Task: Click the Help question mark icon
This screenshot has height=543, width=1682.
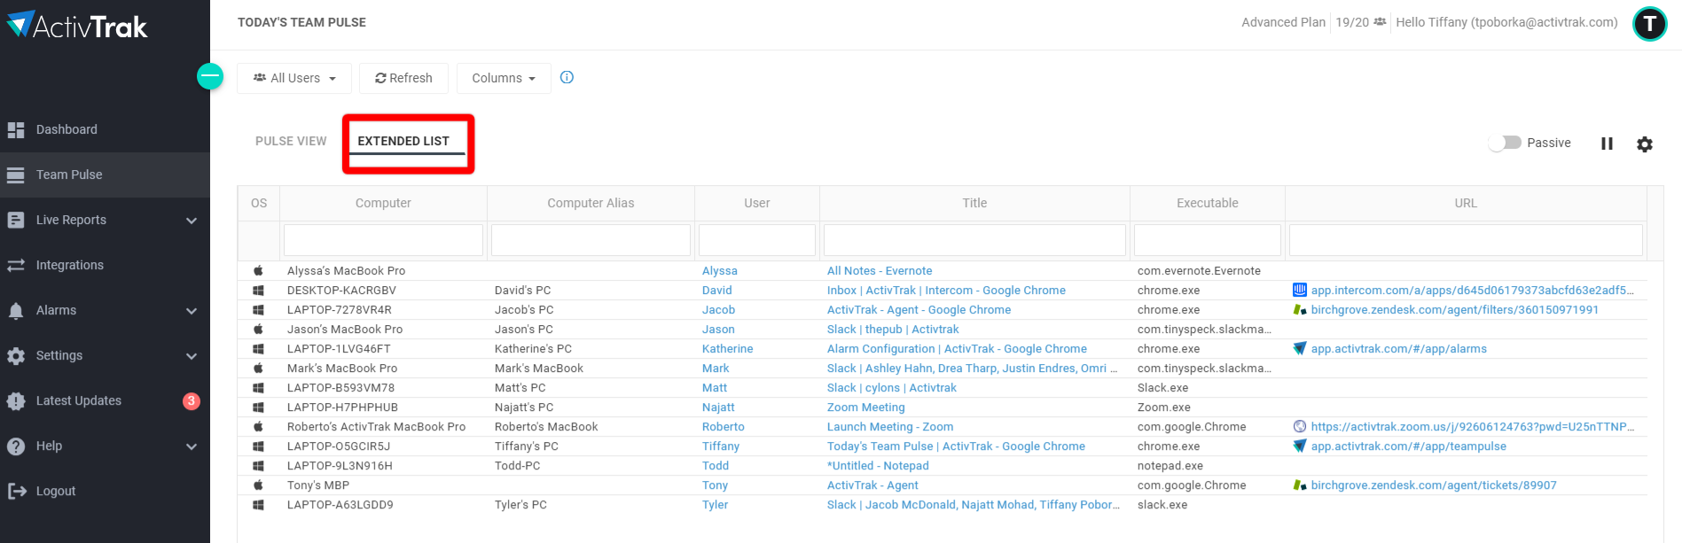Action: click(16, 446)
